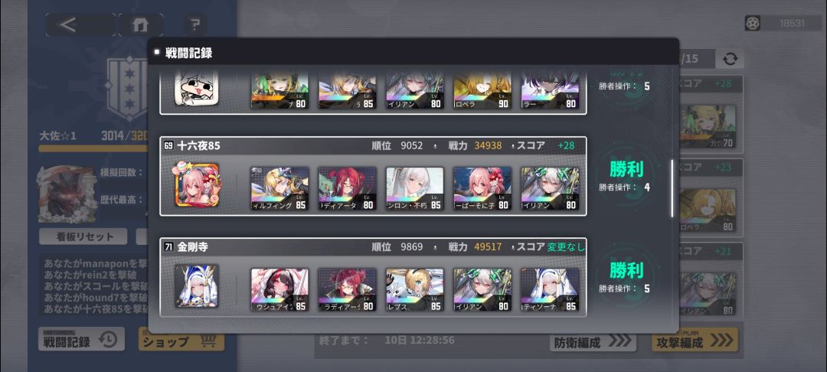Open 攻撃編成 attack formation

(695, 341)
